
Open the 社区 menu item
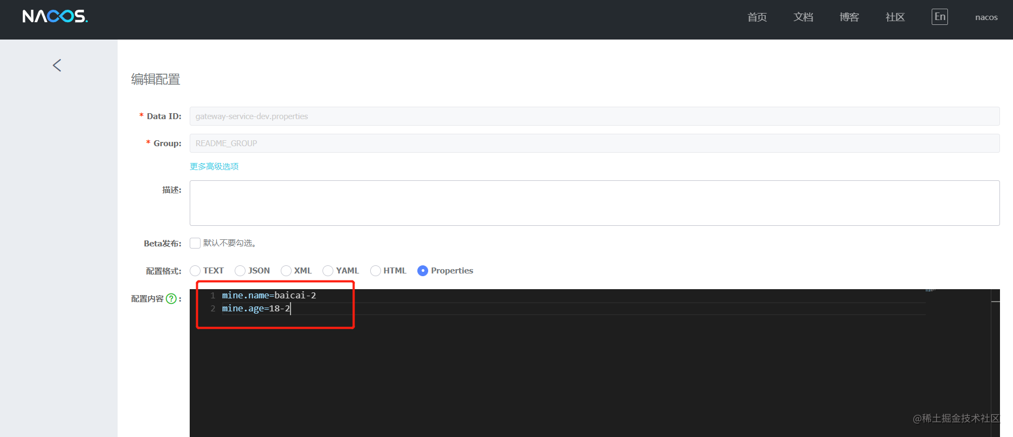click(895, 17)
